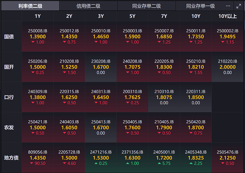Open bond 250011.IB quote cell

[x=196, y=37]
